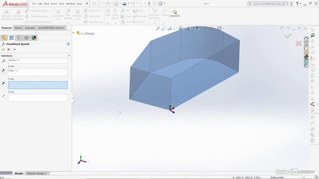Click the Home icon in quick access toolbar
Image resolution: width=319 pixels, height=179 pixels.
pyautogui.click(x=94, y=3)
